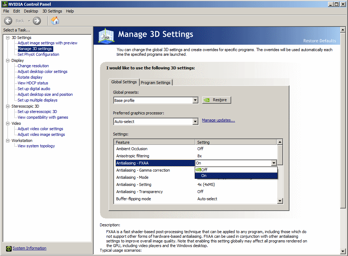The width and height of the screenshot is (348, 256).
Task: Collapse the Video tree node
Action: (x=8, y=123)
